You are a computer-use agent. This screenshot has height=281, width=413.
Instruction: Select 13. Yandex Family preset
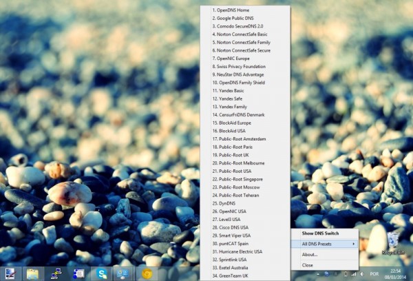coord(245,107)
